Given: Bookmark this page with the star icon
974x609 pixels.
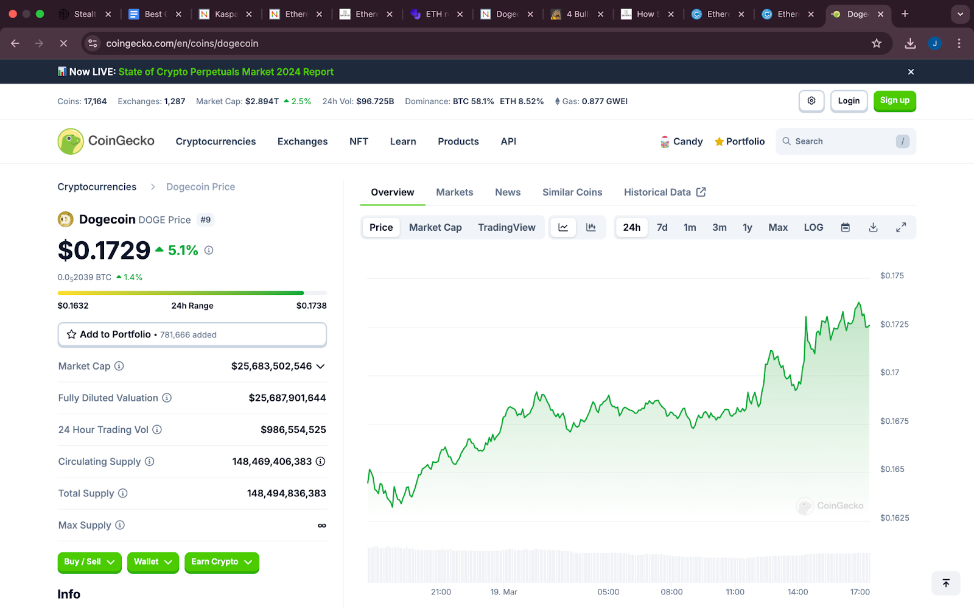Looking at the screenshot, I should pyautogui.click(x=877, y=43).
